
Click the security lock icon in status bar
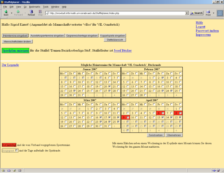(219, 170)
